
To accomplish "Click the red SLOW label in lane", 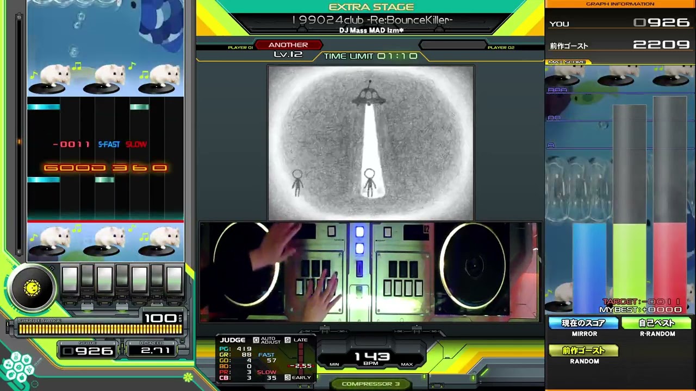I will 136,144.
